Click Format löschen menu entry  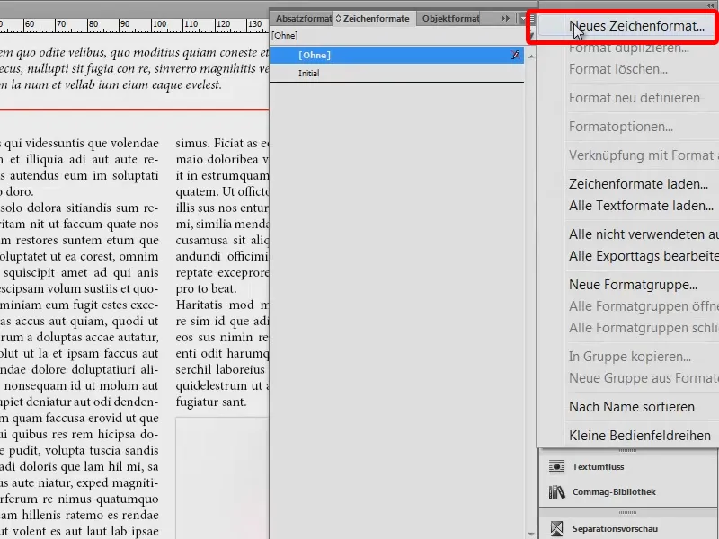pyautogui.click(x=618, y=69)
